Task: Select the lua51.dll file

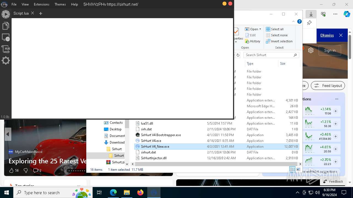Action: pyautogui.click(x=217, y=123)
